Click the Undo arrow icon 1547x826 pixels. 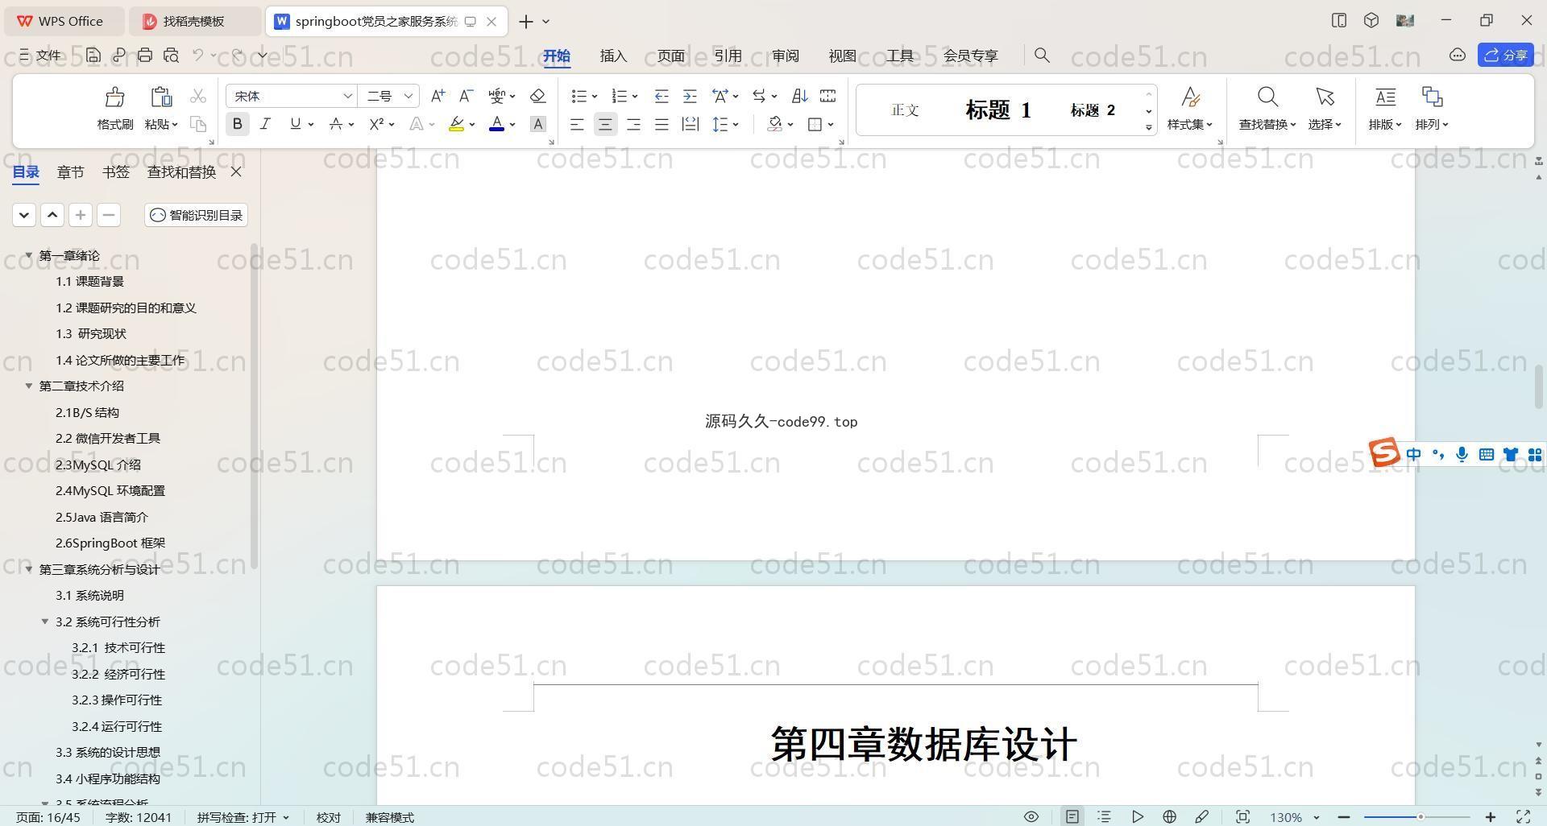[x=198, y=55]
